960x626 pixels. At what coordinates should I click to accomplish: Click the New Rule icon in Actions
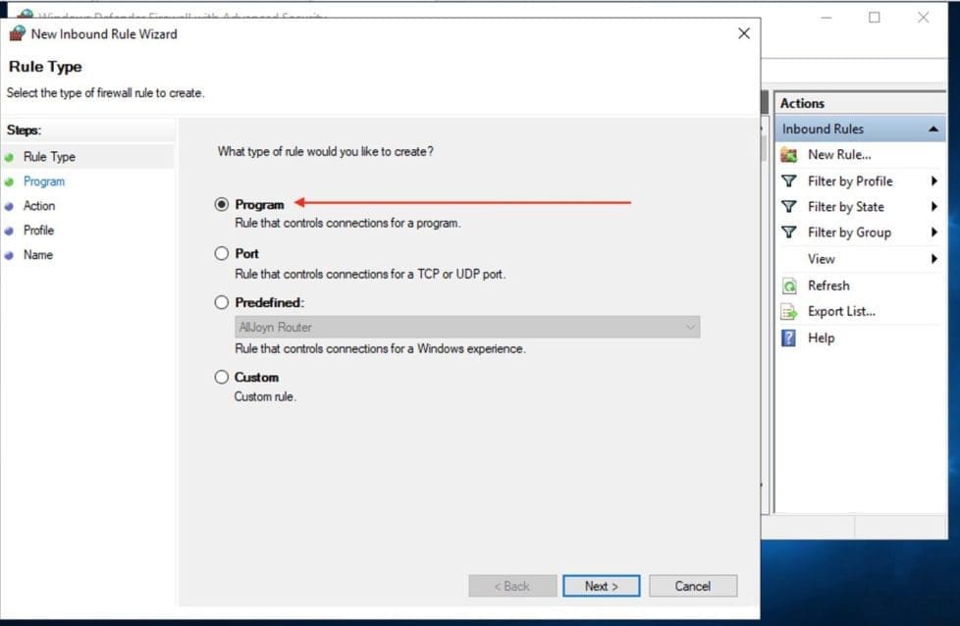[x=788, y=155]
